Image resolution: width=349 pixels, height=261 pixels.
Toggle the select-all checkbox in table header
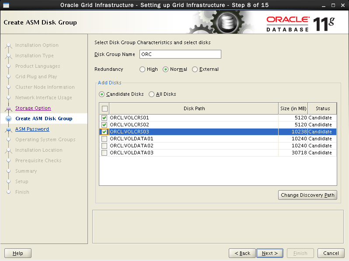click(x=104, y=109)
